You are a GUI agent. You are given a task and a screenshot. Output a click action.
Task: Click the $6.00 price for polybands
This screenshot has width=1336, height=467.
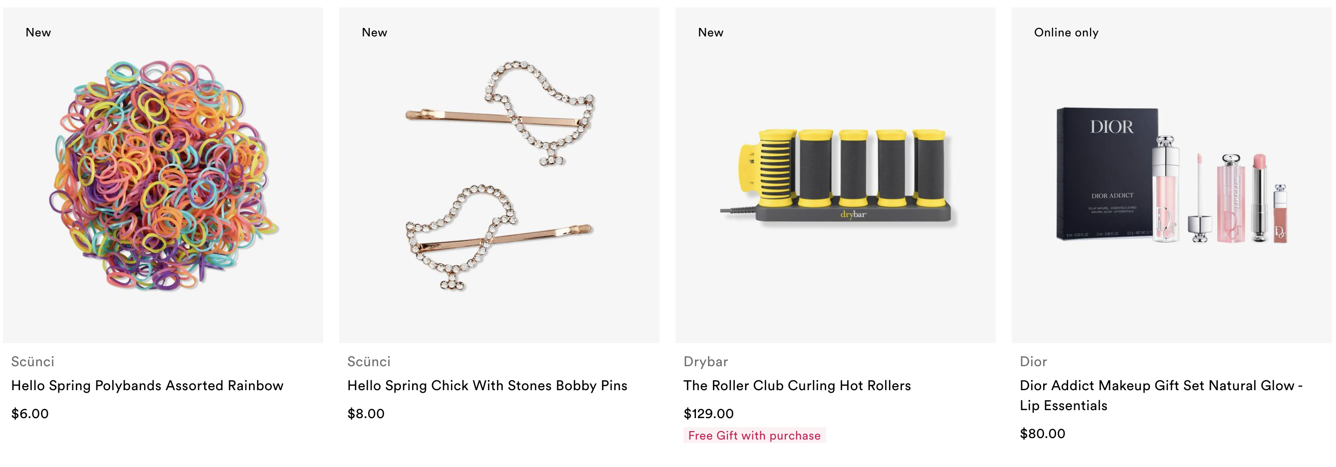coord(30,414)
